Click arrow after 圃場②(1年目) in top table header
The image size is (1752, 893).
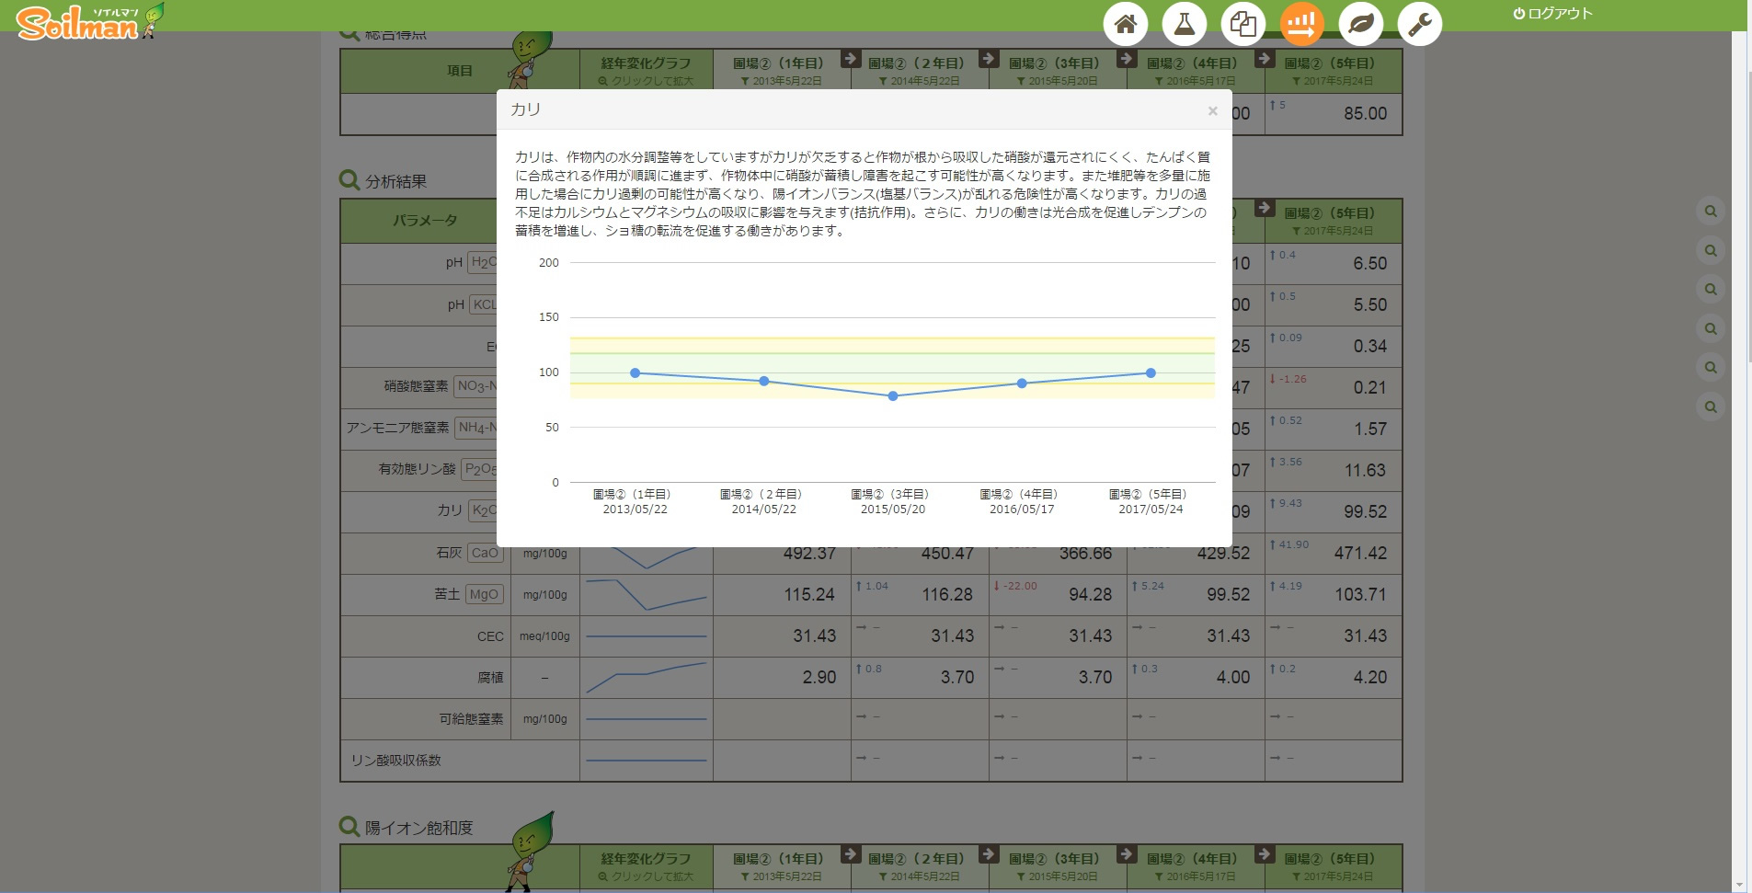[850, 58]
